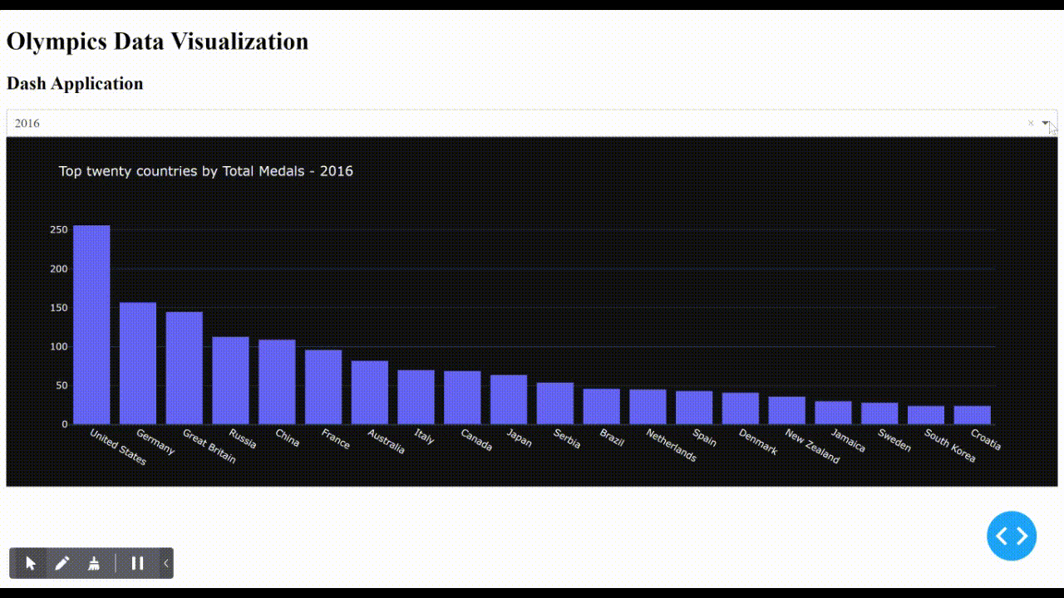Click the teal arrows button at bottom right
The height and width of the screenshot is (598, 1064).
point(1012,536)
